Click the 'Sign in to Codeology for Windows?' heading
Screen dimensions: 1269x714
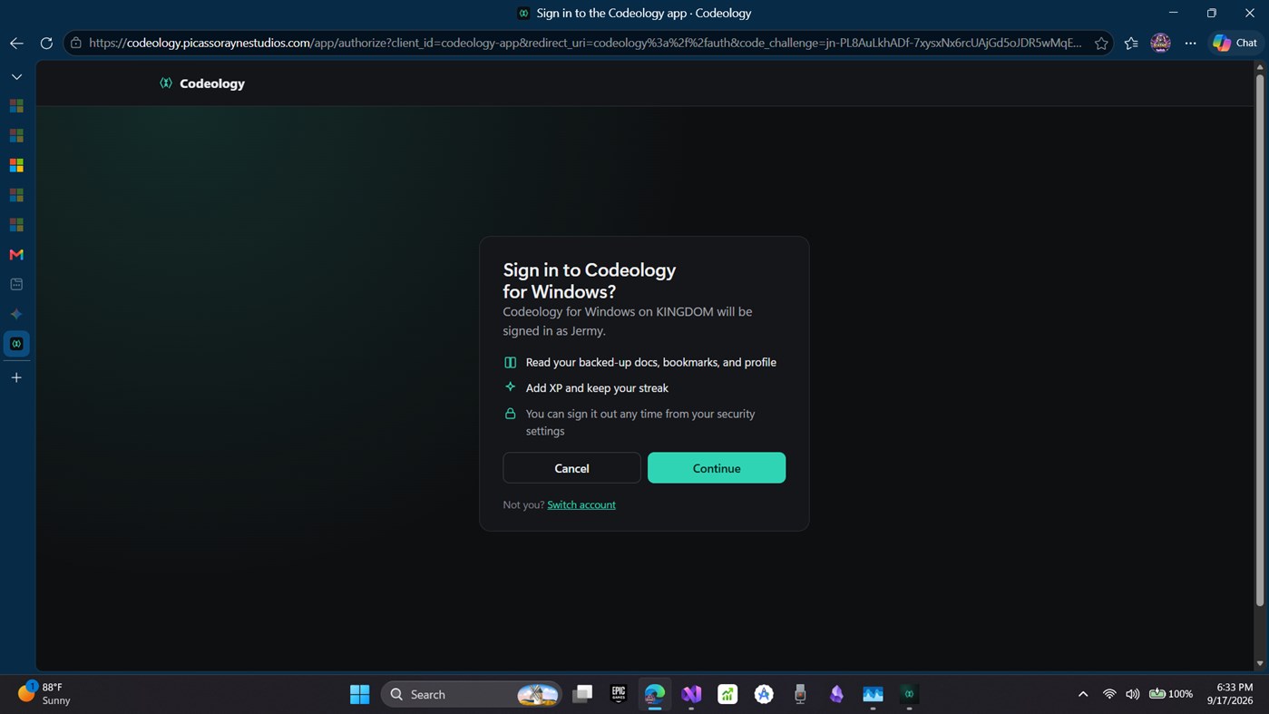coord(590,280)
